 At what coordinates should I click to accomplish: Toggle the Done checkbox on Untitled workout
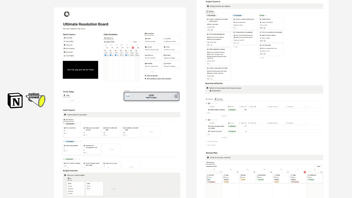click(241, 177)
